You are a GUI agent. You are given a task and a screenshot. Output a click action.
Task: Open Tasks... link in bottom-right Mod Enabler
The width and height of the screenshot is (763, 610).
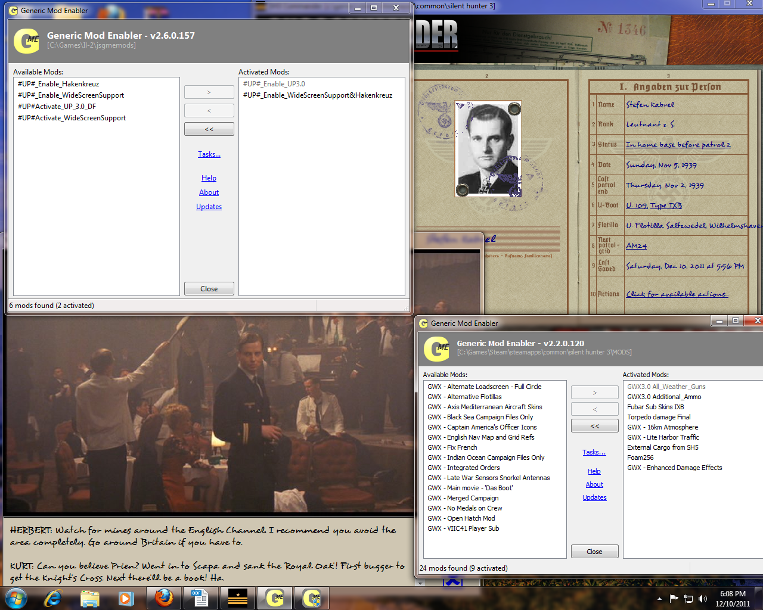594,452
